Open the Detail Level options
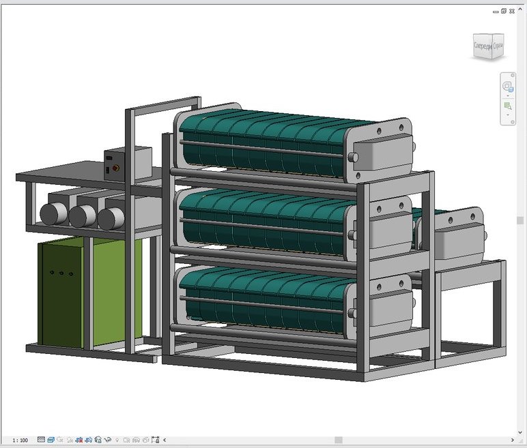This screenshot has height=448, width=527. point(42,440)
